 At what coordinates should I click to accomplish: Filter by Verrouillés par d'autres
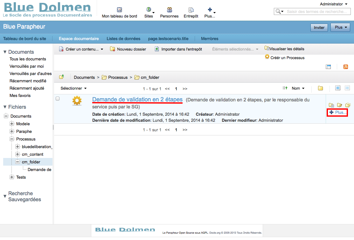31,73
